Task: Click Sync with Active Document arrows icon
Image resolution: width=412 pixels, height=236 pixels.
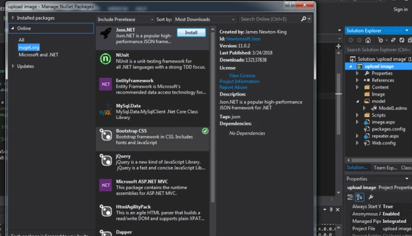Action: pyautogui.click(x=393, y=40)
